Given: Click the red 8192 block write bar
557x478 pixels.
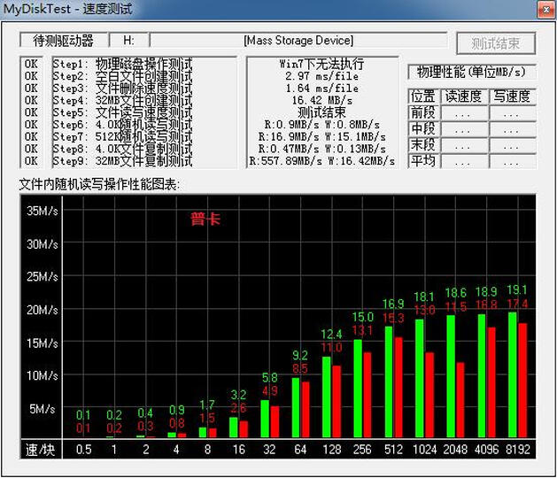Looking at the screenshot, I should (522, 381).
